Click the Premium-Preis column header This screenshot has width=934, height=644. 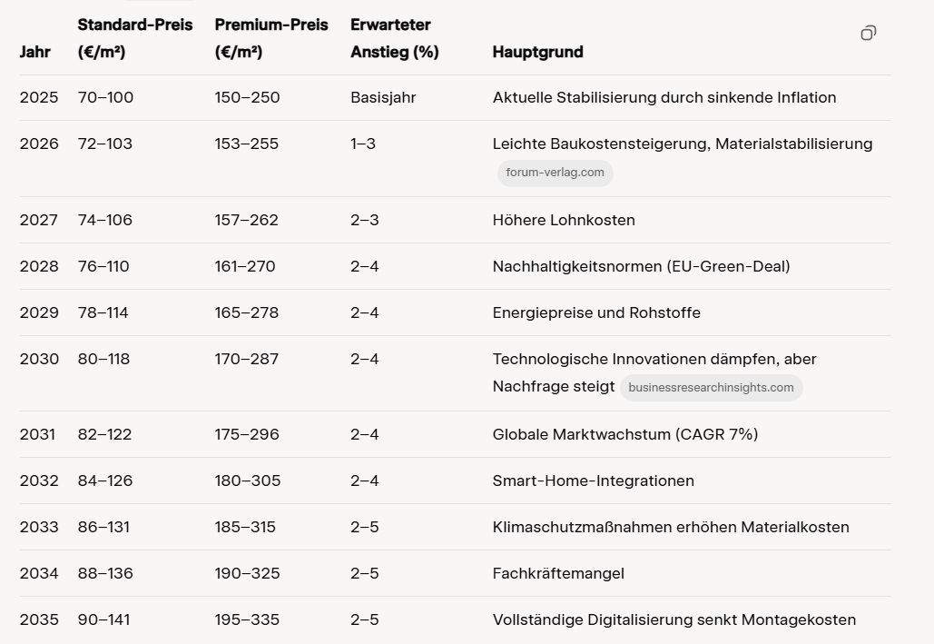pyautogui.click(x=270, y=38)
